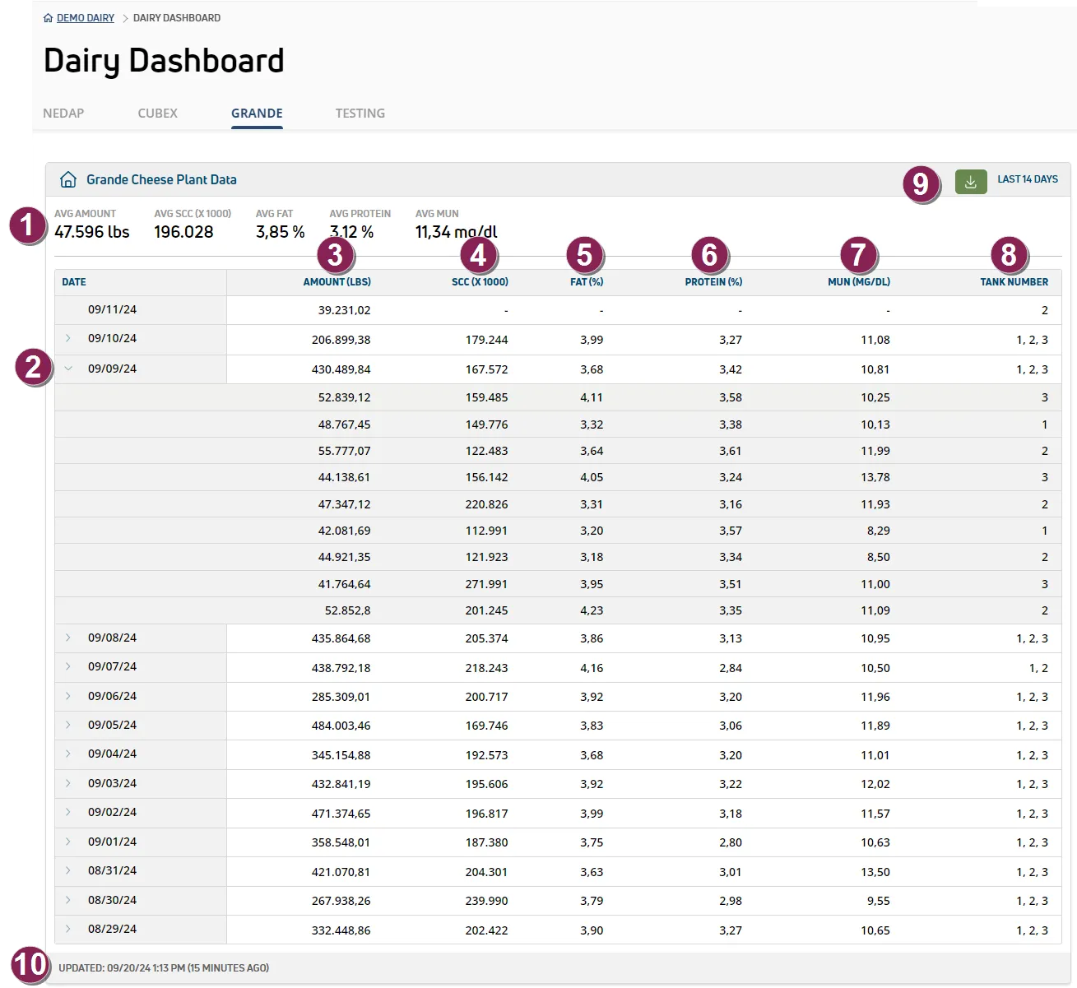The image size is (1077, 988).
Task: Expand the 08/29/24 row
Action: pyautogui.click(x=68, y=929)
